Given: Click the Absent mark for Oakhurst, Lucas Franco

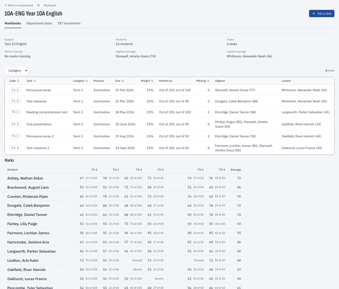Looking at the screenshot, I should [x=159, y=279].
